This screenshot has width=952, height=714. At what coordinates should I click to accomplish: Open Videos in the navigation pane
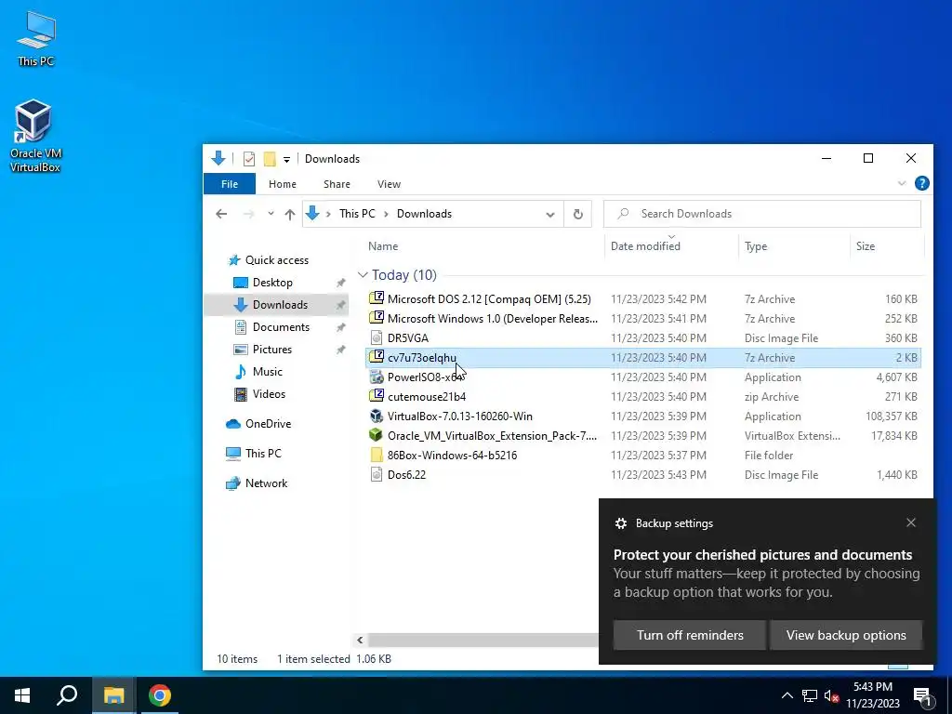click(x=269, y=394)
